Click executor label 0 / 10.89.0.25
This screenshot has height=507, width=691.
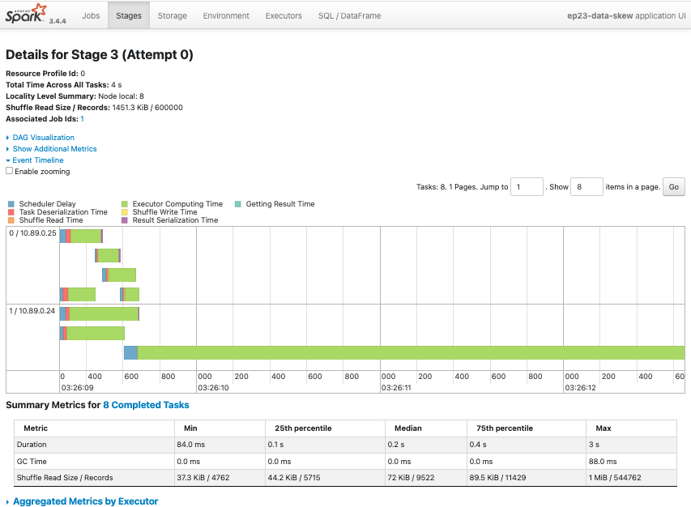[32, 233]
